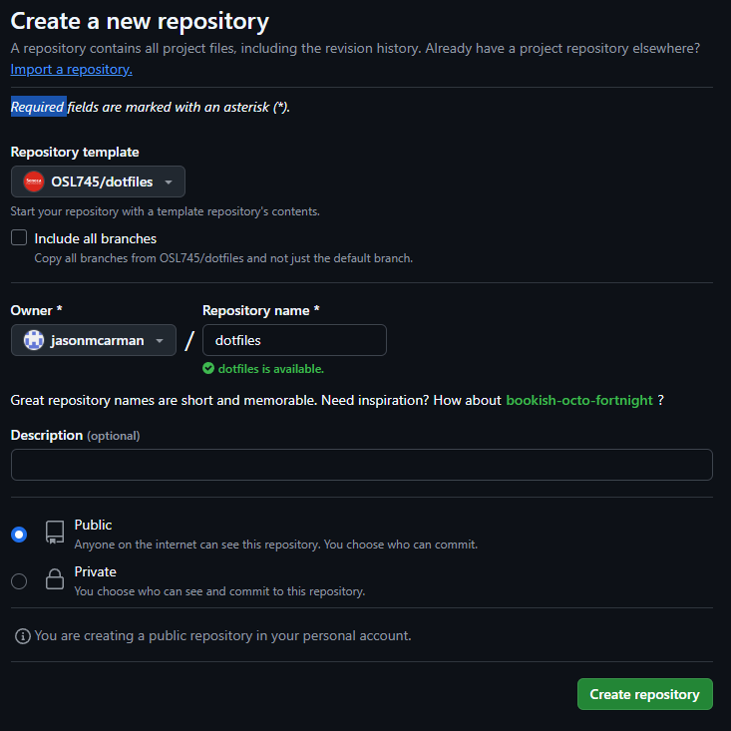Use the suggested name bookish-octo-fortnight

[x=579, y=400]
